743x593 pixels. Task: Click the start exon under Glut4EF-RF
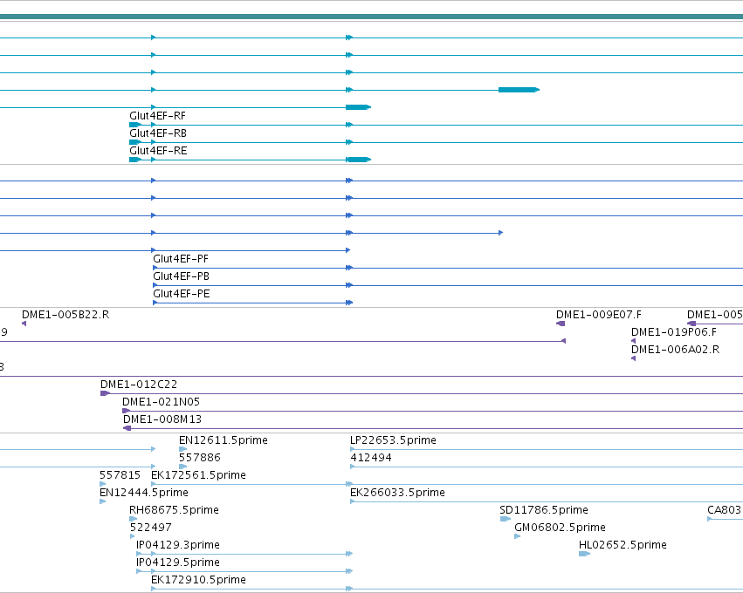135,125
